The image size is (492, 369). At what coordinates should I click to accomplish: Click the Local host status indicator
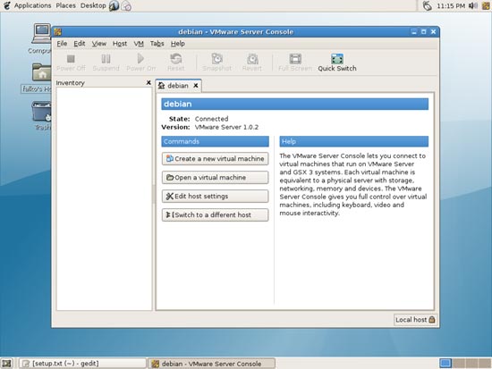pos(415,320)
